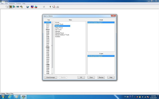This screenshot has height=99, width=159.
Task: Select Acura in the Make list
Action: [57, 22]
